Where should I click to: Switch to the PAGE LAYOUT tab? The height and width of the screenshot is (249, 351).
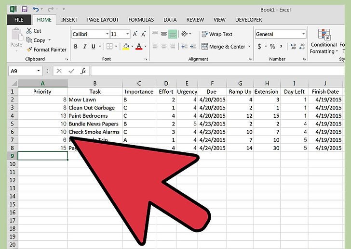103,20
